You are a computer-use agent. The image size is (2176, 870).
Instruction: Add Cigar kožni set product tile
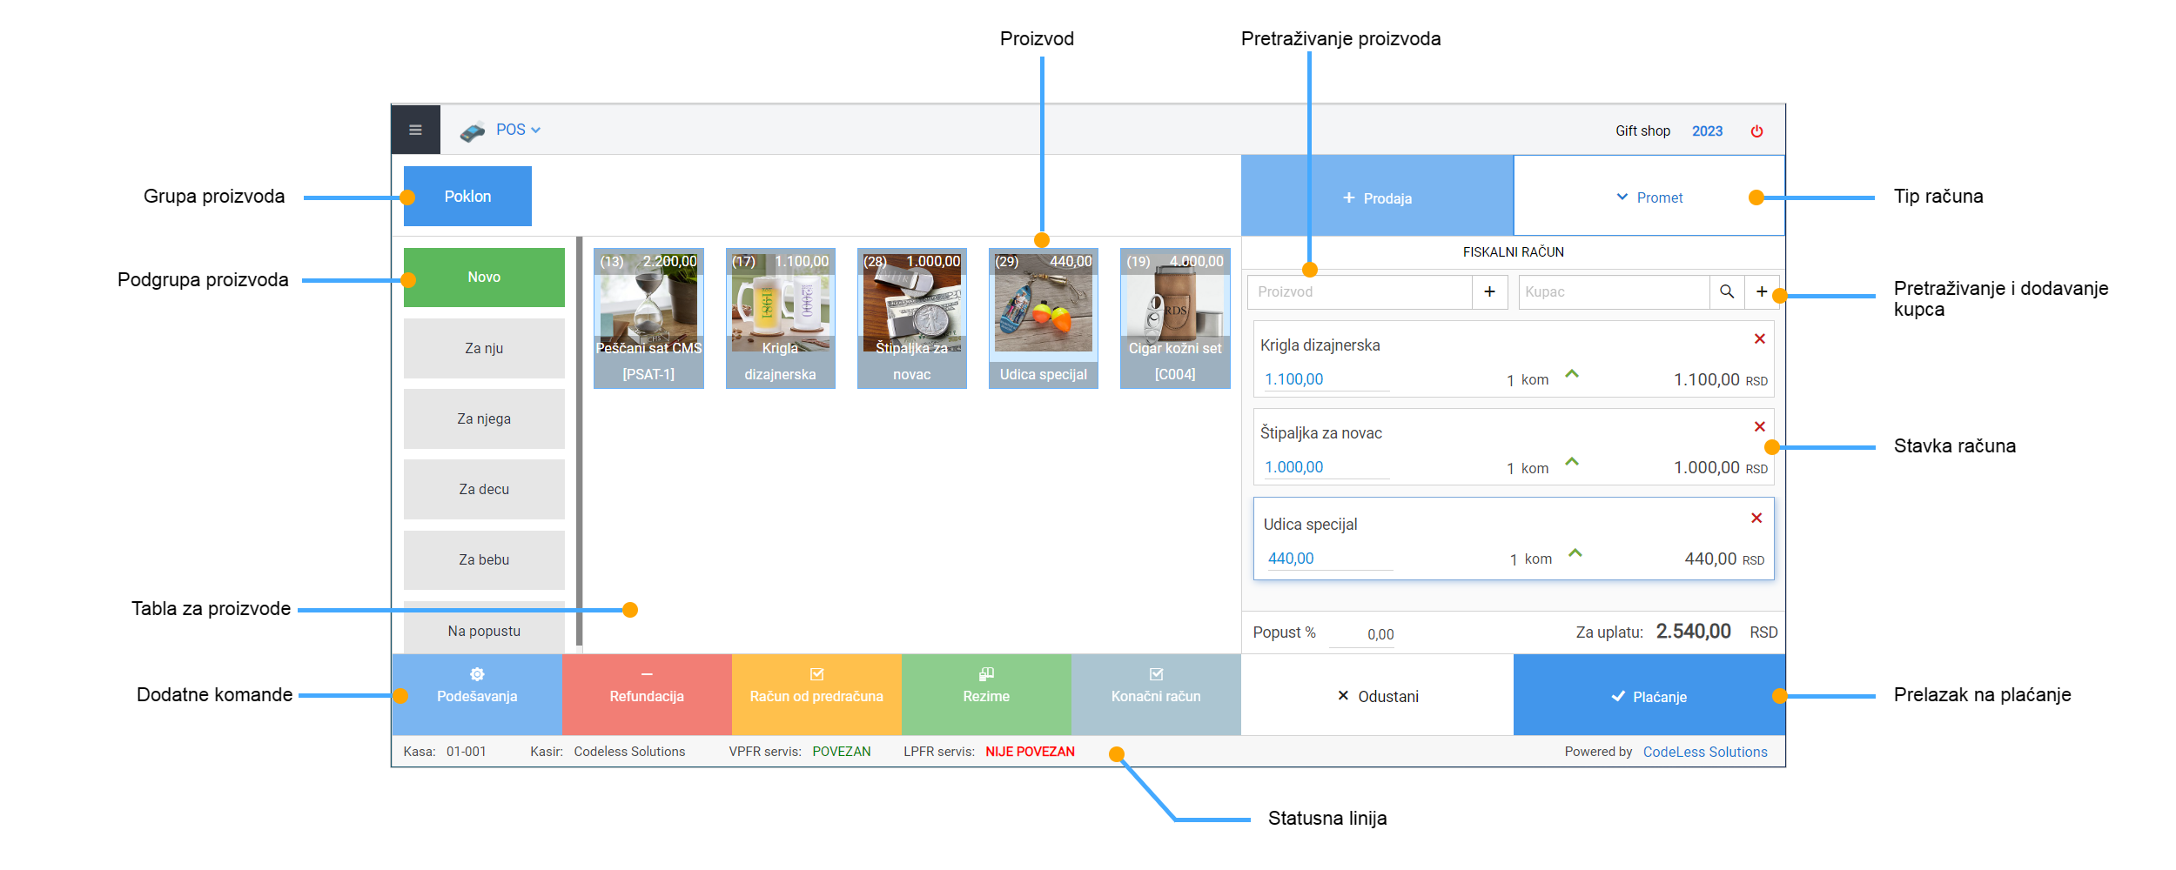[x=1175, y=318]
